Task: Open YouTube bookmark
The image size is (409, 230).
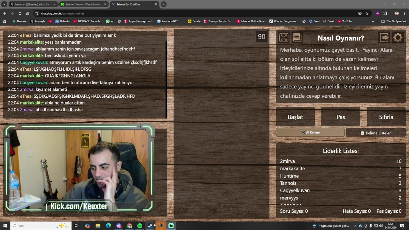Action: [345, 21]
